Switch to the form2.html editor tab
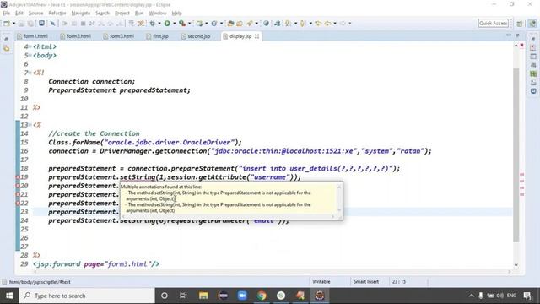 (x=76, y=36)
